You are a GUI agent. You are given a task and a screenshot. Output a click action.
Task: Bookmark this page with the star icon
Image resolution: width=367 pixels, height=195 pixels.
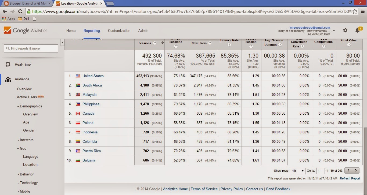[355, 11]
